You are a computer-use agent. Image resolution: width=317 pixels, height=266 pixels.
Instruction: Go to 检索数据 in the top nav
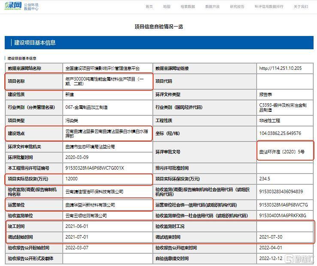point(188,6)
